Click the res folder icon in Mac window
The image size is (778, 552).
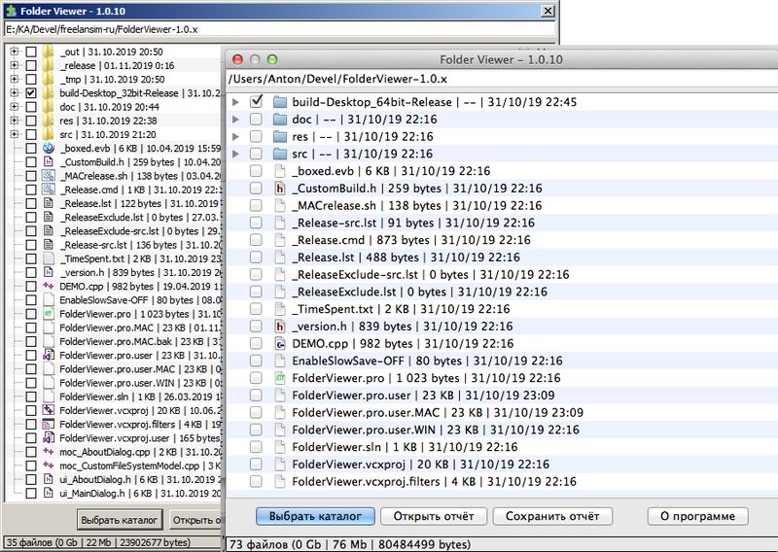(x=280, y=137)
